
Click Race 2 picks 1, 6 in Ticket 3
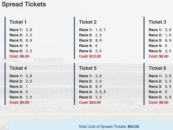tap(168, 35)
